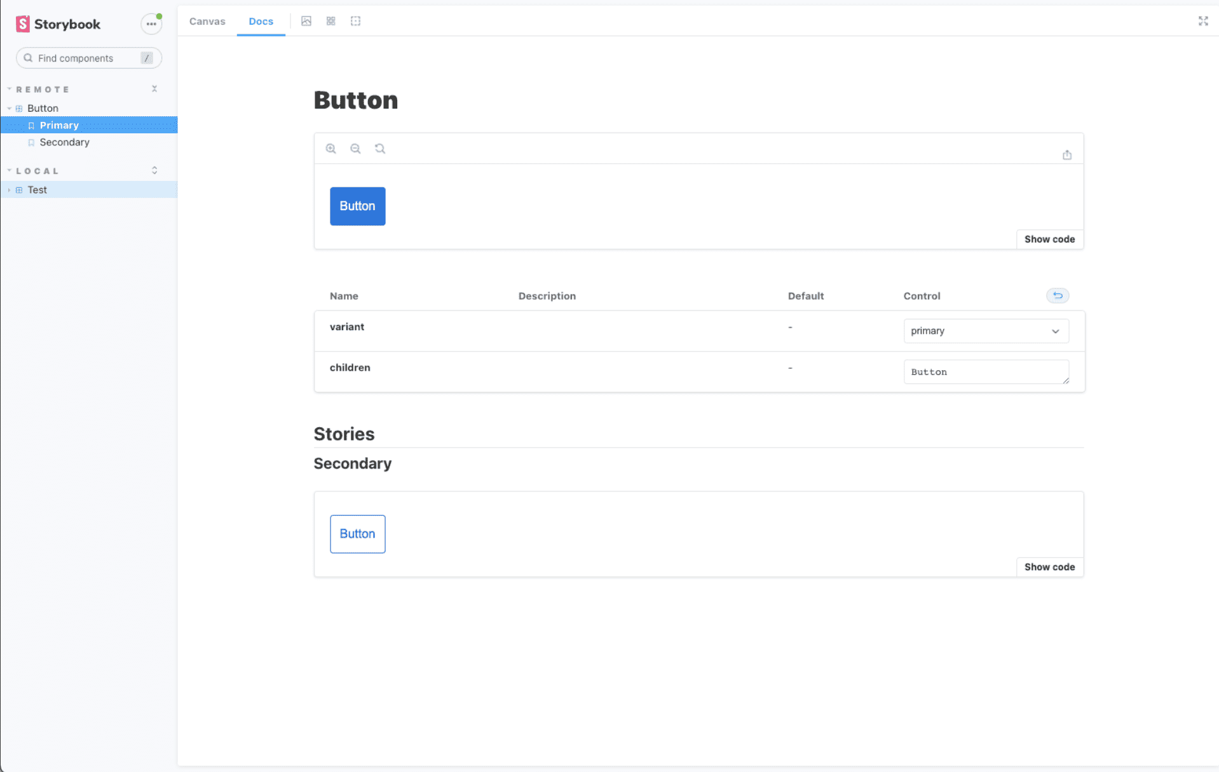Reset controls with the undo arrow icon
This screenshot has width=1219, height=772.
pos(1057,296)
